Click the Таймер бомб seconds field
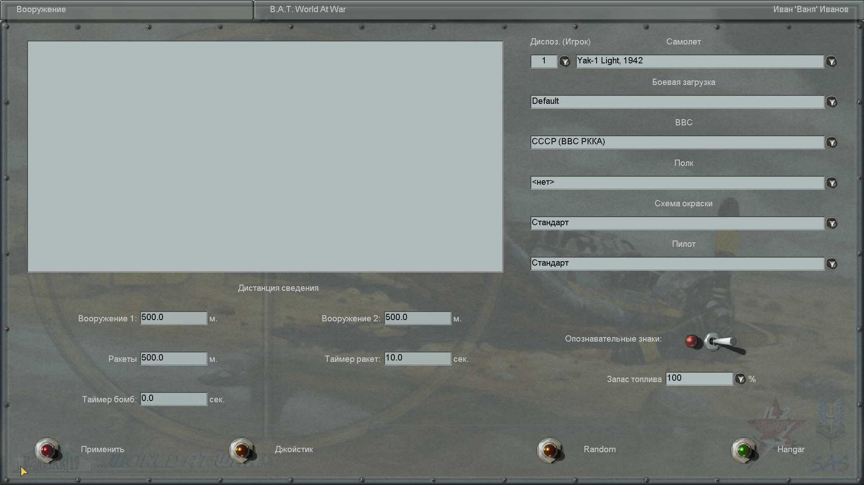 [174, 399]
